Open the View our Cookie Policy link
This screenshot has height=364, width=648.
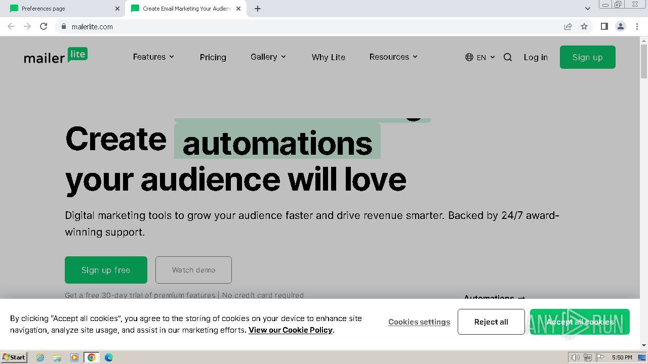click(291, 330)
